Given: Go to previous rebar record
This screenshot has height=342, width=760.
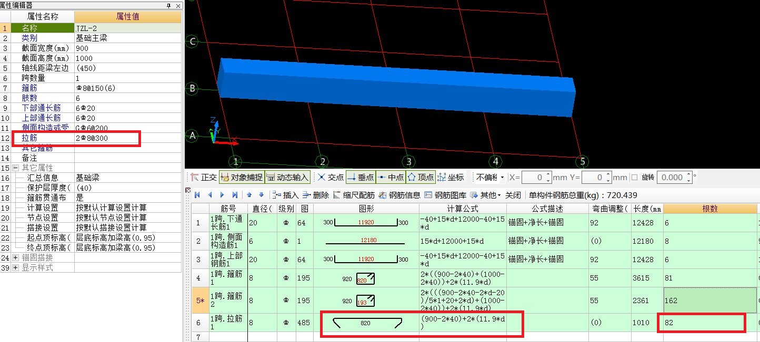Looking at the screenshot, I should pos(210,195).
